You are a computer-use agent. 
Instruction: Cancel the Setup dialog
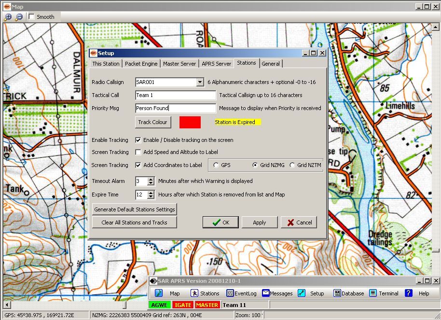pos(299,223)
